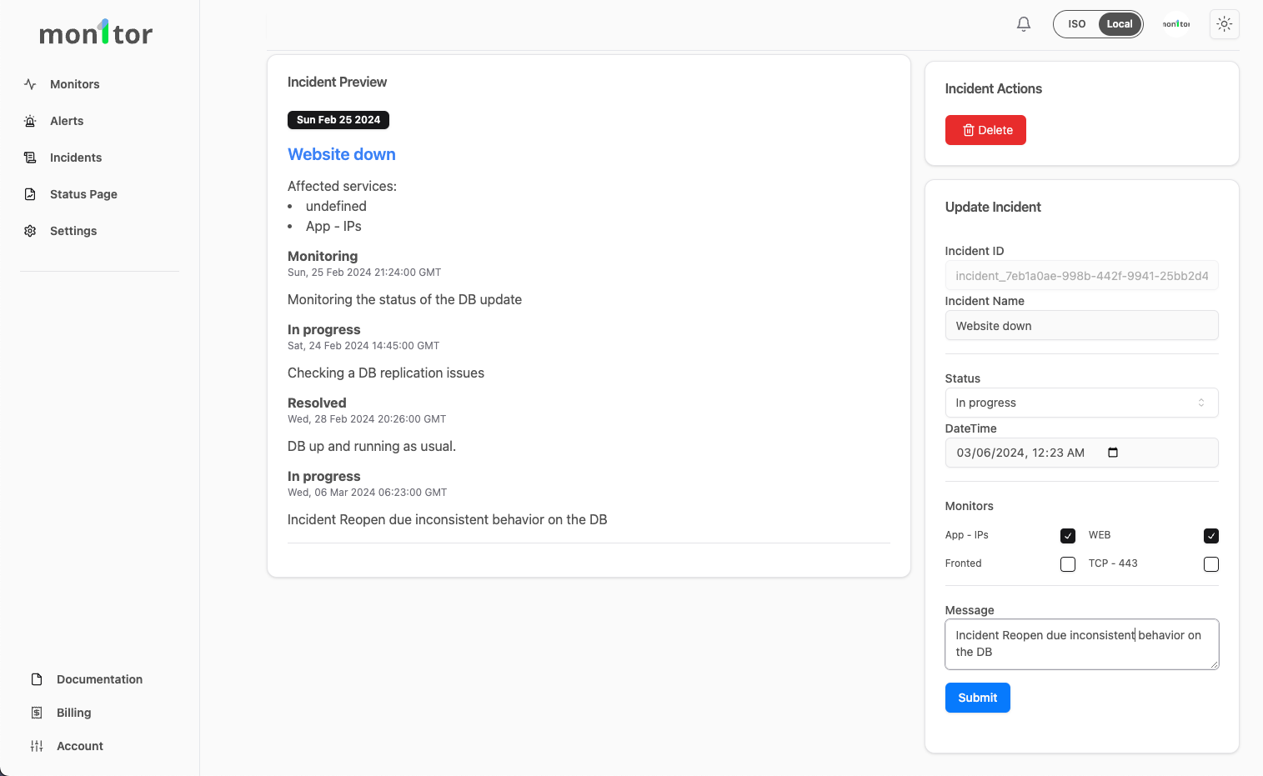The image size is (1263, 776).
Task: Click the Resolved status heading
Action: (317, 403)
